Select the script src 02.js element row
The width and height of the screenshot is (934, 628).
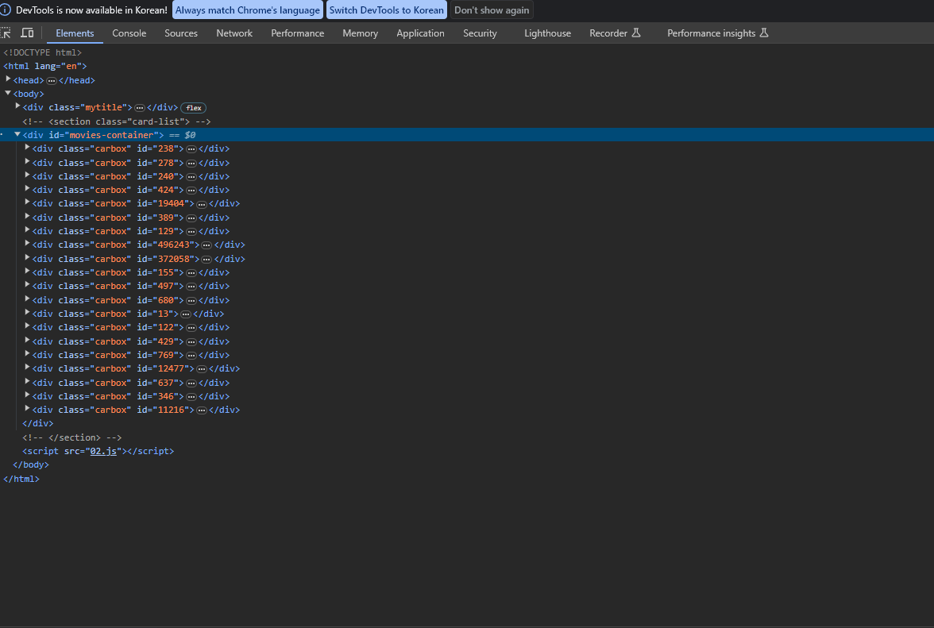point(98,451)
